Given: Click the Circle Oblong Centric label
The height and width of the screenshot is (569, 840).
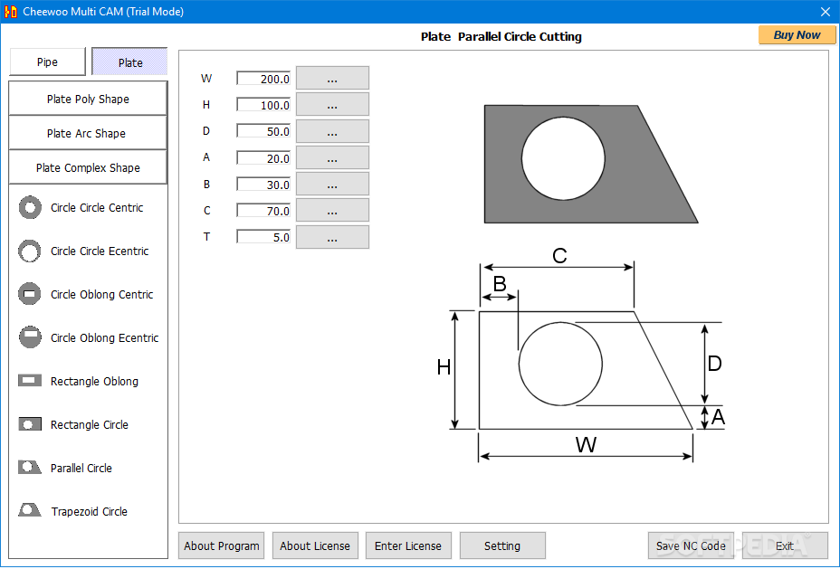Looking at the screenshot, I should pos(101,294).
